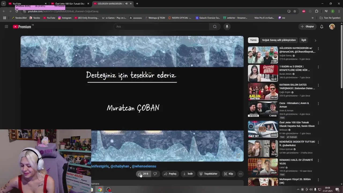Viewport: 343px width, 193px height.
Task: Download the video with İndir
Action: click(188, 174)
